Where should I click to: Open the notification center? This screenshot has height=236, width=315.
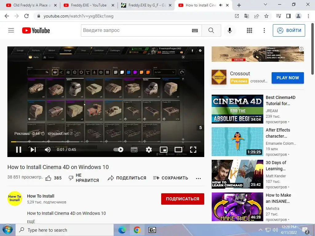click(305, 230)
